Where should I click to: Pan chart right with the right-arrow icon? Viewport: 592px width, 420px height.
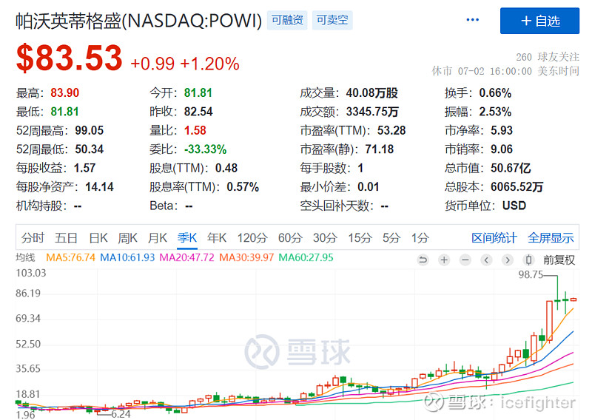[508, 260]
